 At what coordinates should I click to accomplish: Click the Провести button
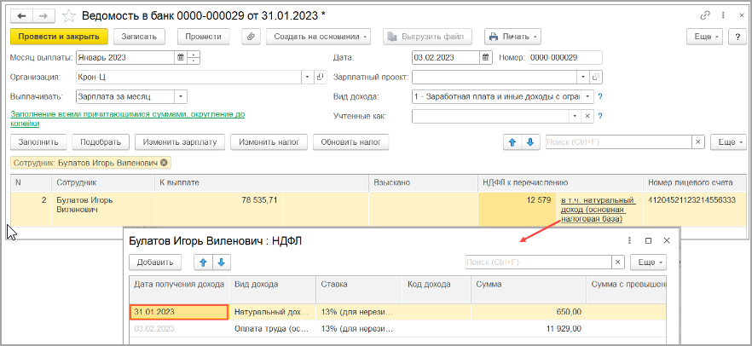(x=203, y=37)
